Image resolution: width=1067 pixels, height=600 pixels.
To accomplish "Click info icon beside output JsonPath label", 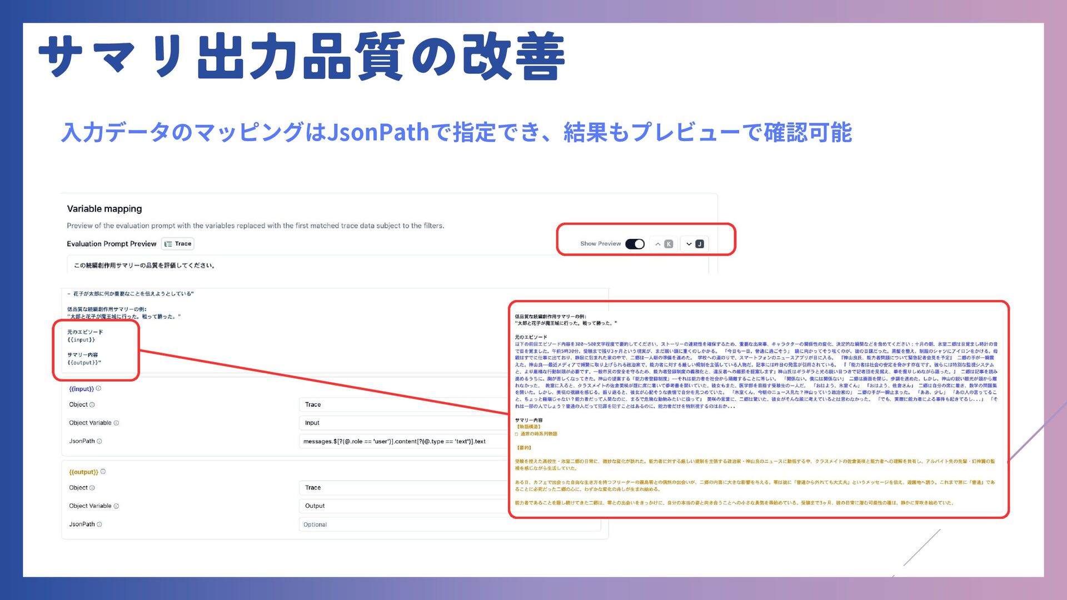I will click(99, 524).
